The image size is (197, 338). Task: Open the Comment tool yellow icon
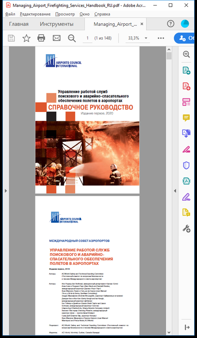186,118
